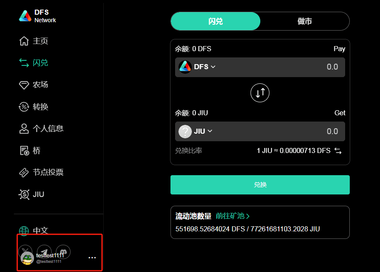Click the Discord social icon
Viewport: 380px width, 272px height.
[x=63, y=251]
